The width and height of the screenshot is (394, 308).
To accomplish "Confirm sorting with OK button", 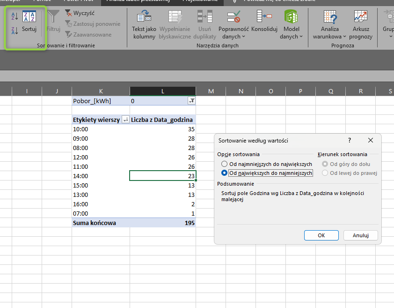I will click(x=321, y=235).
